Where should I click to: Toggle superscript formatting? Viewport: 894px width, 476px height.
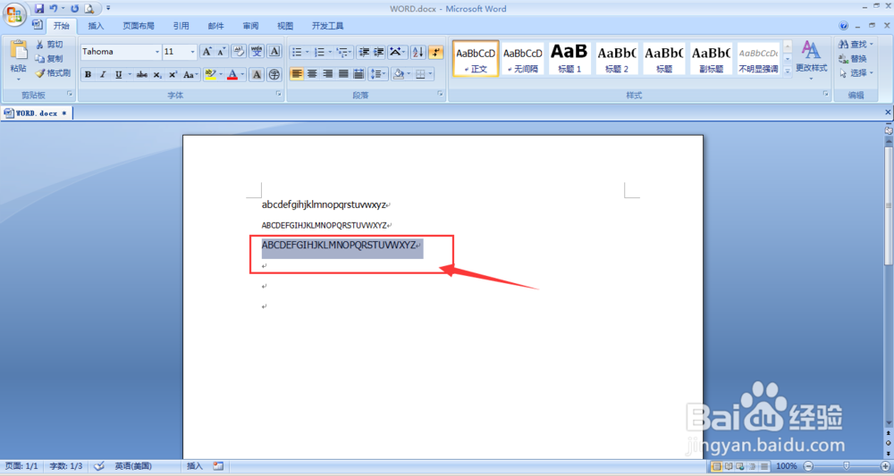pos(173,75)
